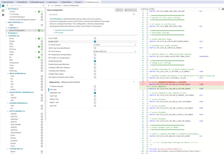Collapse the STORAGE INTERFACES group

pos(8,103)
